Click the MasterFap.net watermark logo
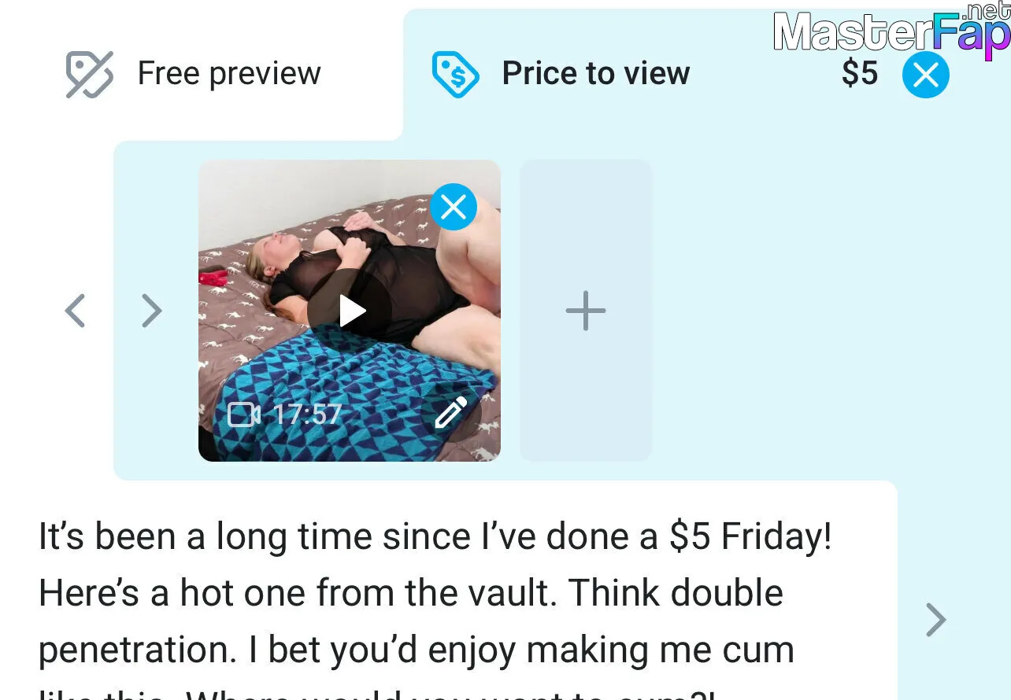The width and height of the screenshot is (1011, 700). 891,31
